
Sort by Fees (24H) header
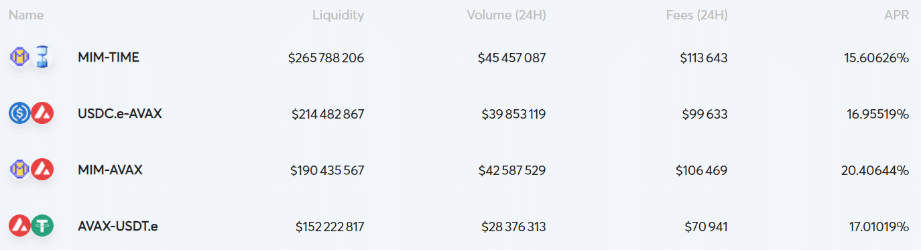697,15
